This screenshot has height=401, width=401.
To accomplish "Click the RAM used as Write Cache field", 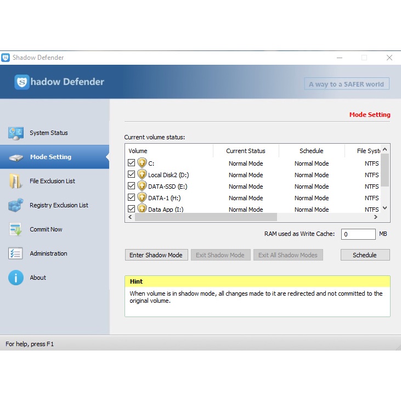I will [x=358, y=234].
